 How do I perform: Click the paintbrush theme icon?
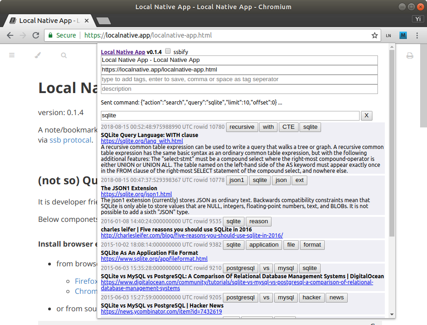(x=38, y=55)
